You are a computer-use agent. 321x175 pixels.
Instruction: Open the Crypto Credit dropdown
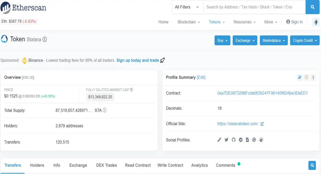(x=305, y=40)
